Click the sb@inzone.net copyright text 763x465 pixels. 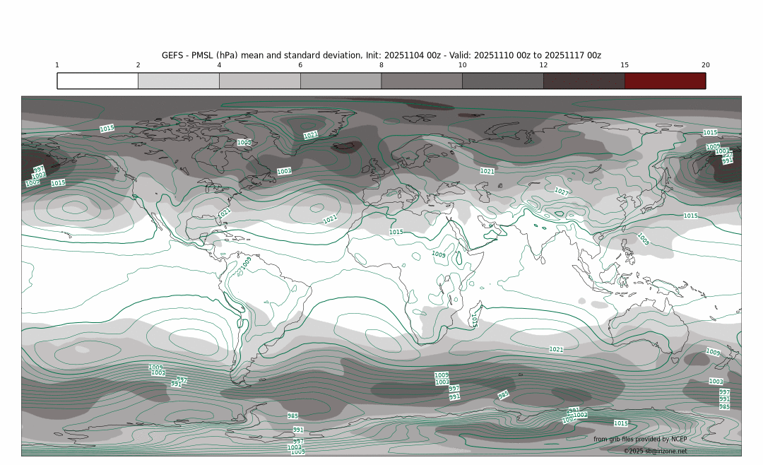pos(655,450)
